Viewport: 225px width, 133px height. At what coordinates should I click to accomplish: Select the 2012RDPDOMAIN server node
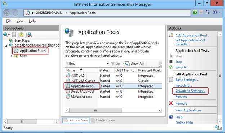tap(36, 45)
